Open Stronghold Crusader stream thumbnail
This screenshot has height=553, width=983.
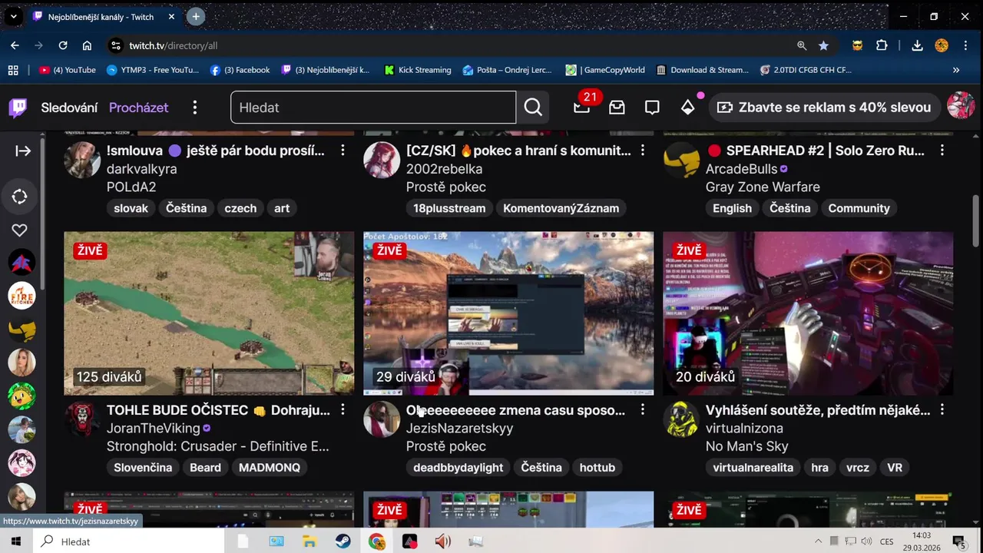[209, 313]
